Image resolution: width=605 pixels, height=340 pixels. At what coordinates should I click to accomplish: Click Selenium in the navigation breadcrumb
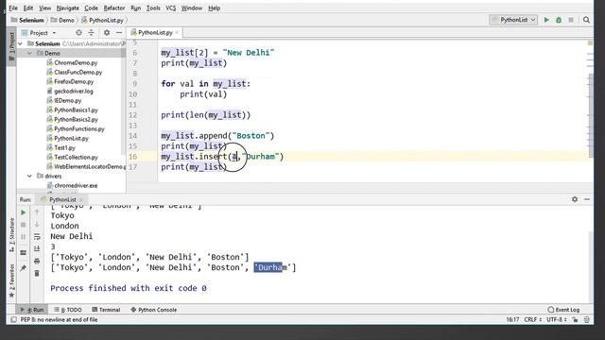[27, 20]
